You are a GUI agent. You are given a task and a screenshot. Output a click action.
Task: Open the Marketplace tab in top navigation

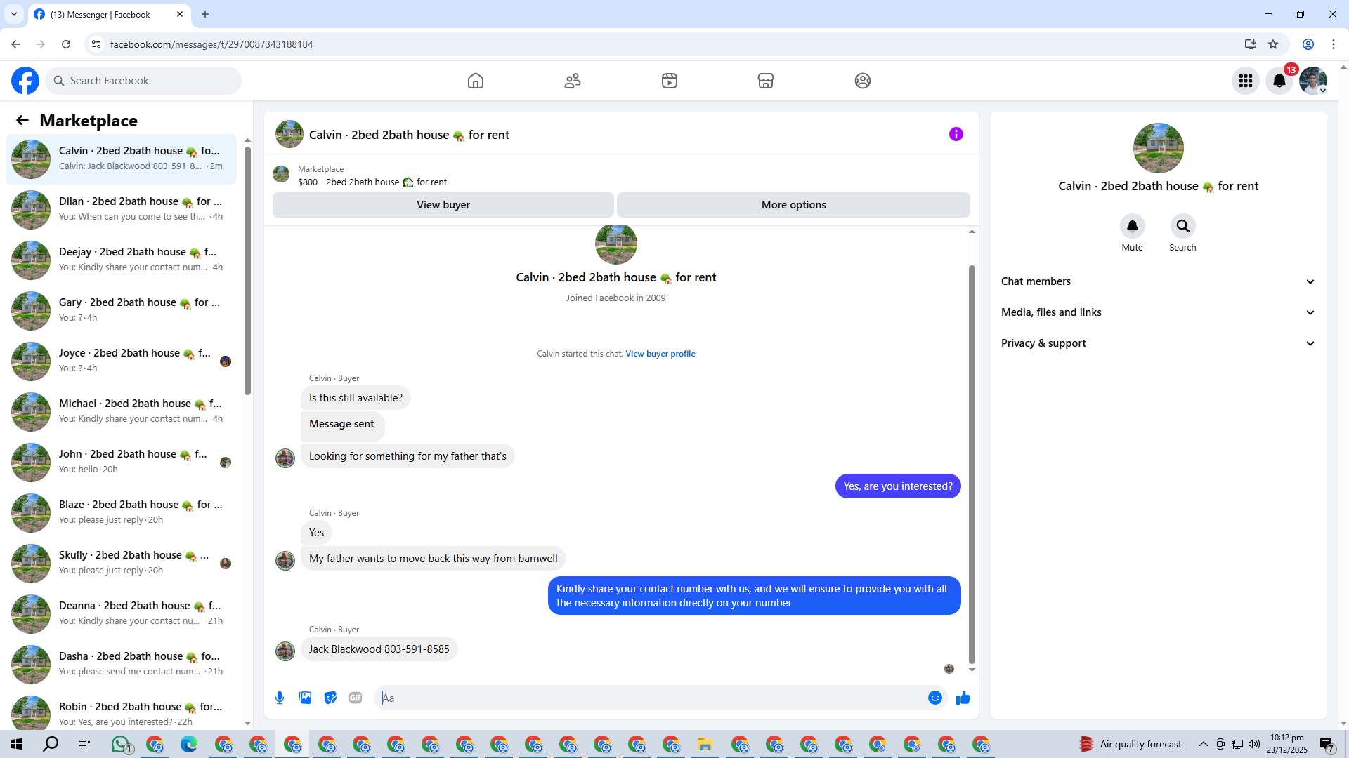tap(766, 81)
